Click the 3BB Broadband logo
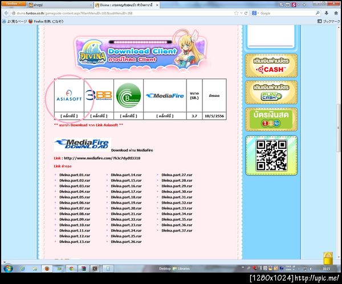Viewport: 342px width, 284px height. coord(99,95)
